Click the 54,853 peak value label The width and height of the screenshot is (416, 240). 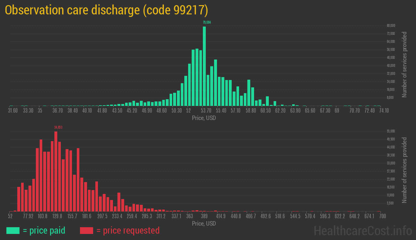tap(58, 127)
